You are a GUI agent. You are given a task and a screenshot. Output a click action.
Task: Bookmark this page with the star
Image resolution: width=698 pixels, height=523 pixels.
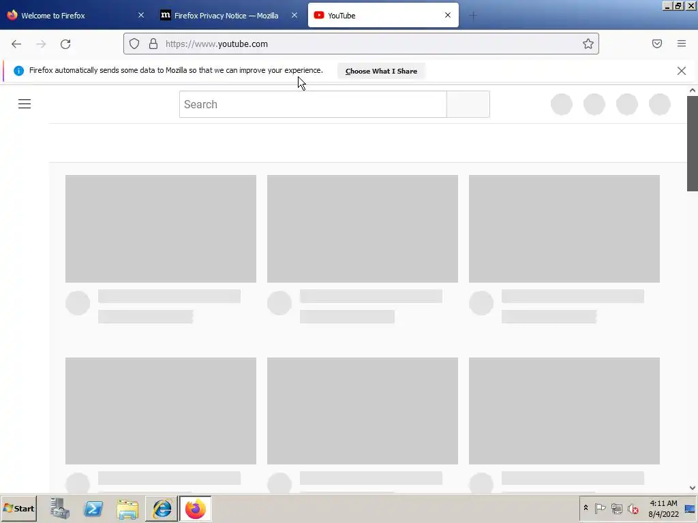(588, 44)
